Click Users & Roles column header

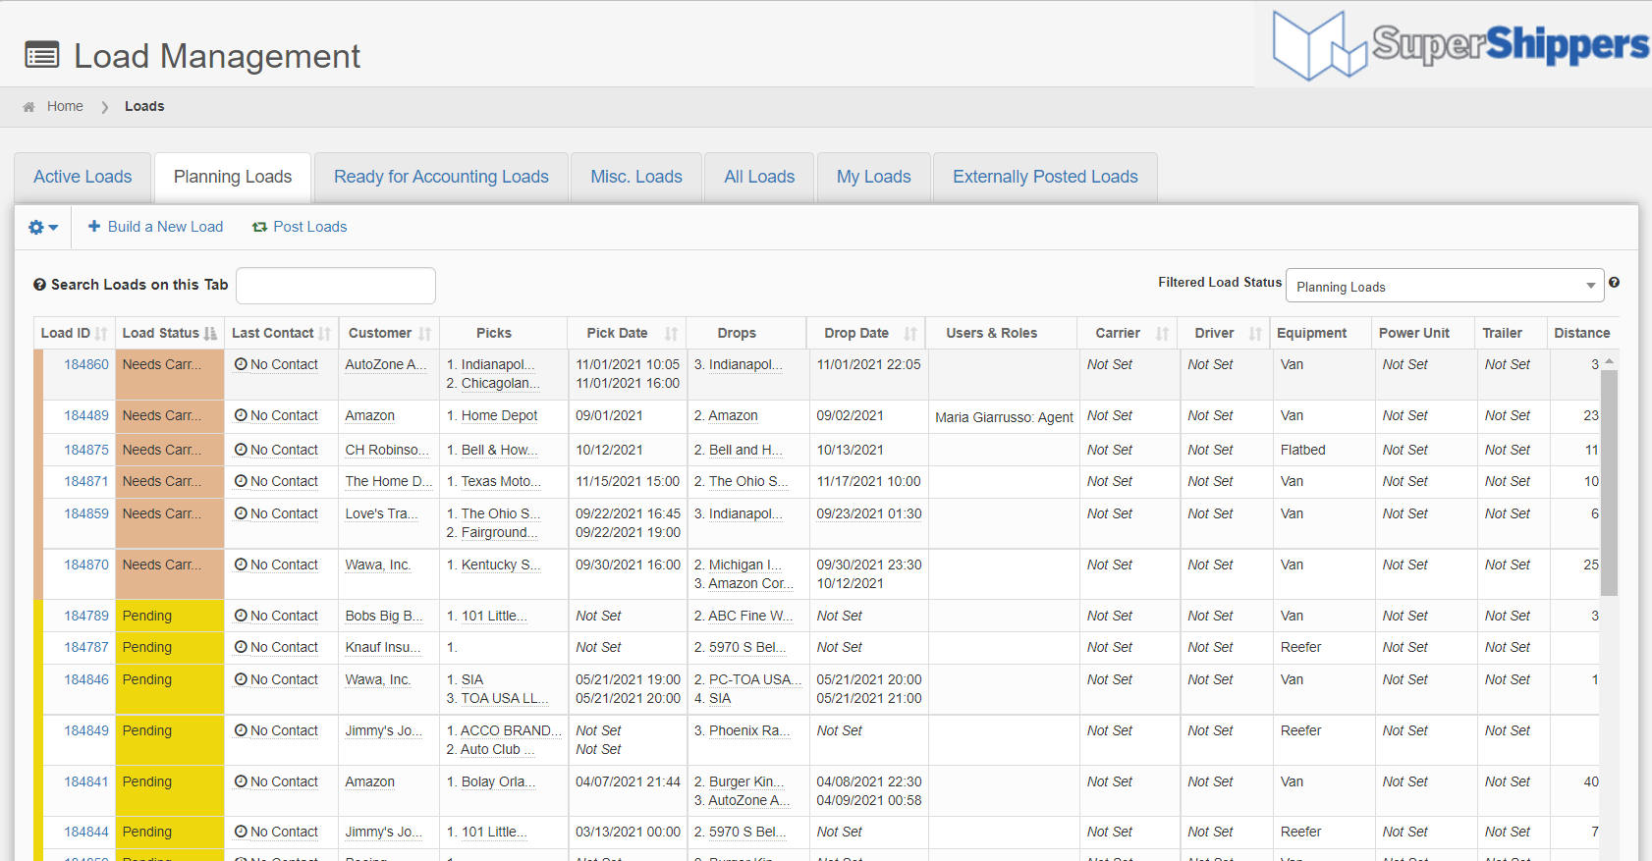[x=992, y=333]
